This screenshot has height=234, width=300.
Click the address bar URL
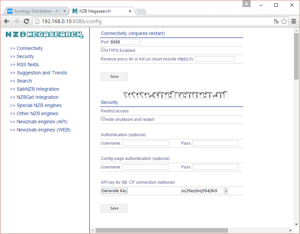pos(72,21)
